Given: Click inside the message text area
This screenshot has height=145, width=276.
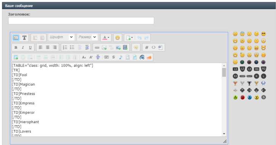Looking at the screenshot, I should (117, 100).
